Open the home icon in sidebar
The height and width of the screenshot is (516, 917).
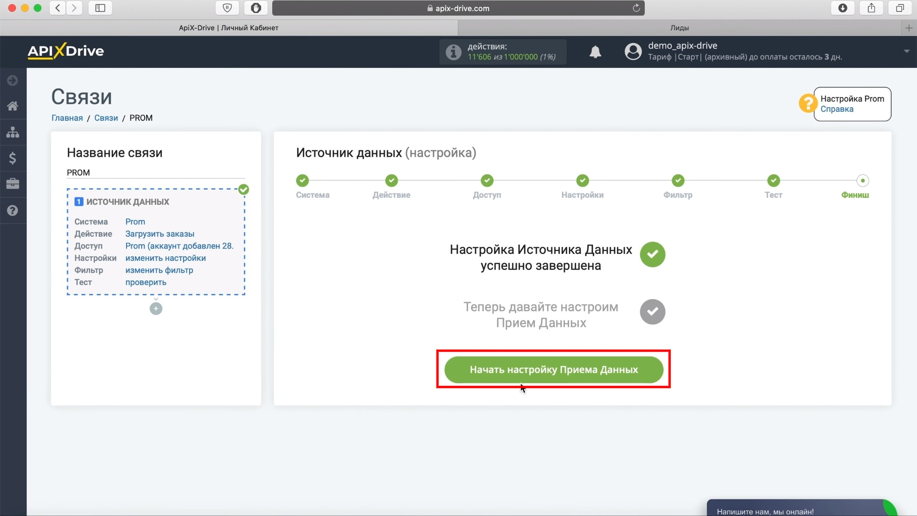click(13, 106)
